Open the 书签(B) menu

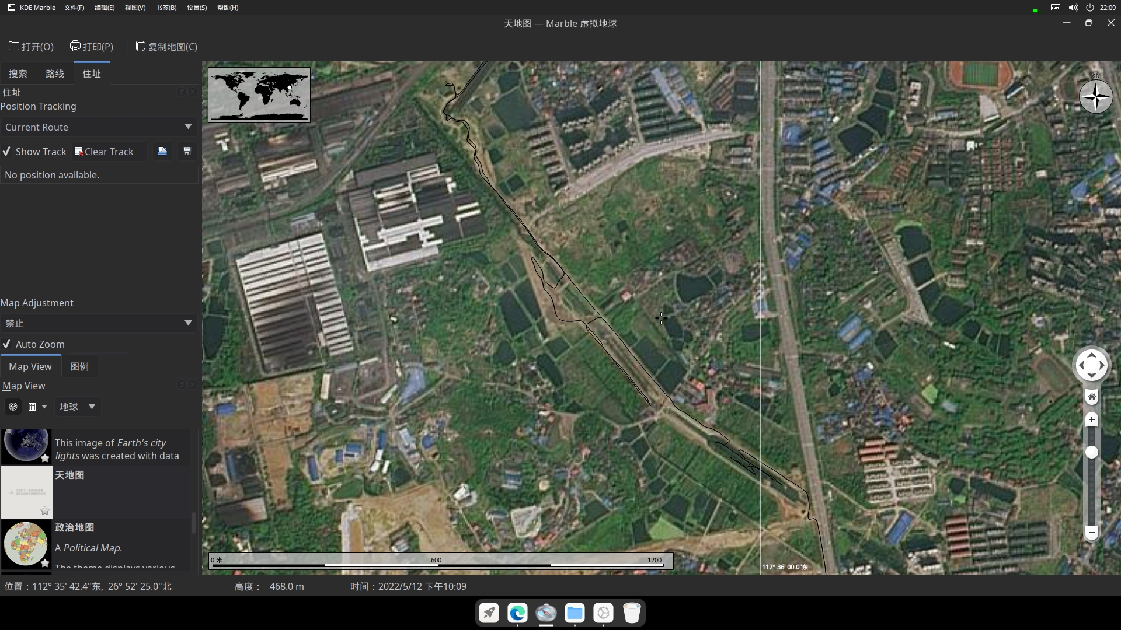point(166,8)
